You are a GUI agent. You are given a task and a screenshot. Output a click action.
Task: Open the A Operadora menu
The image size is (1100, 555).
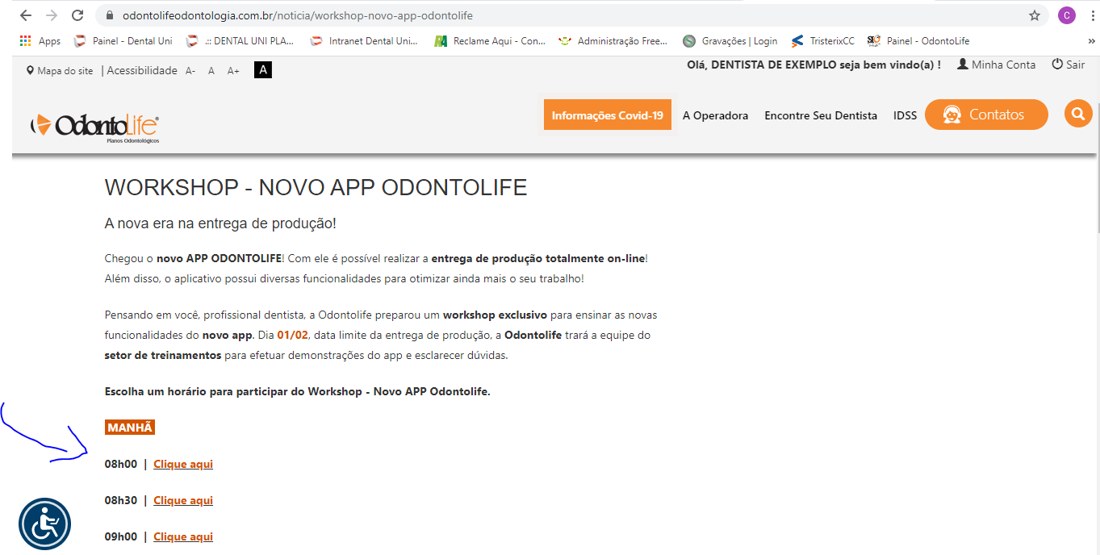pos(715,115)
